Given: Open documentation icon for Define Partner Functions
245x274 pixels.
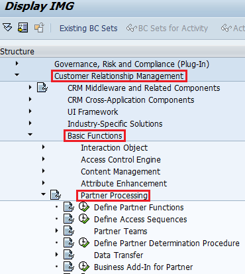Looking at the screenshot, I should pyautogui.click(x=69, y=207).
